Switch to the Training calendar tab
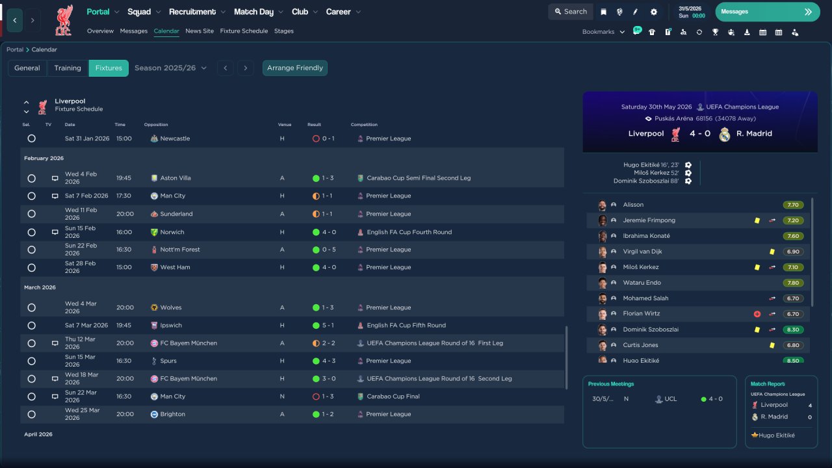Viewport: 832px width, 468px height. pyautogui.click(x=68, y=68)
